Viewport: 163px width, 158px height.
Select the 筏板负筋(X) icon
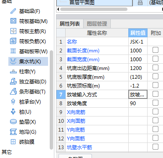pos(13,41)
